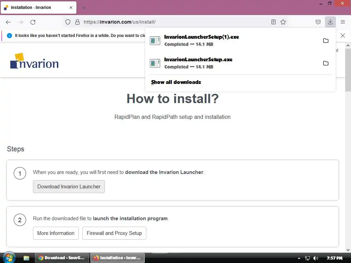View site security via the padlock icon
The height and width of the screenshot is (263, 351).
77,22
